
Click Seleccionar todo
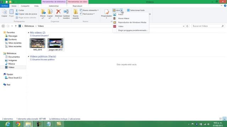tap(136, 10)
